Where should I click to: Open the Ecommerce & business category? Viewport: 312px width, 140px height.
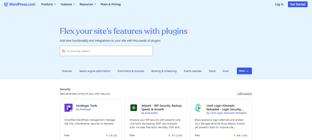(x=131, y=71)
